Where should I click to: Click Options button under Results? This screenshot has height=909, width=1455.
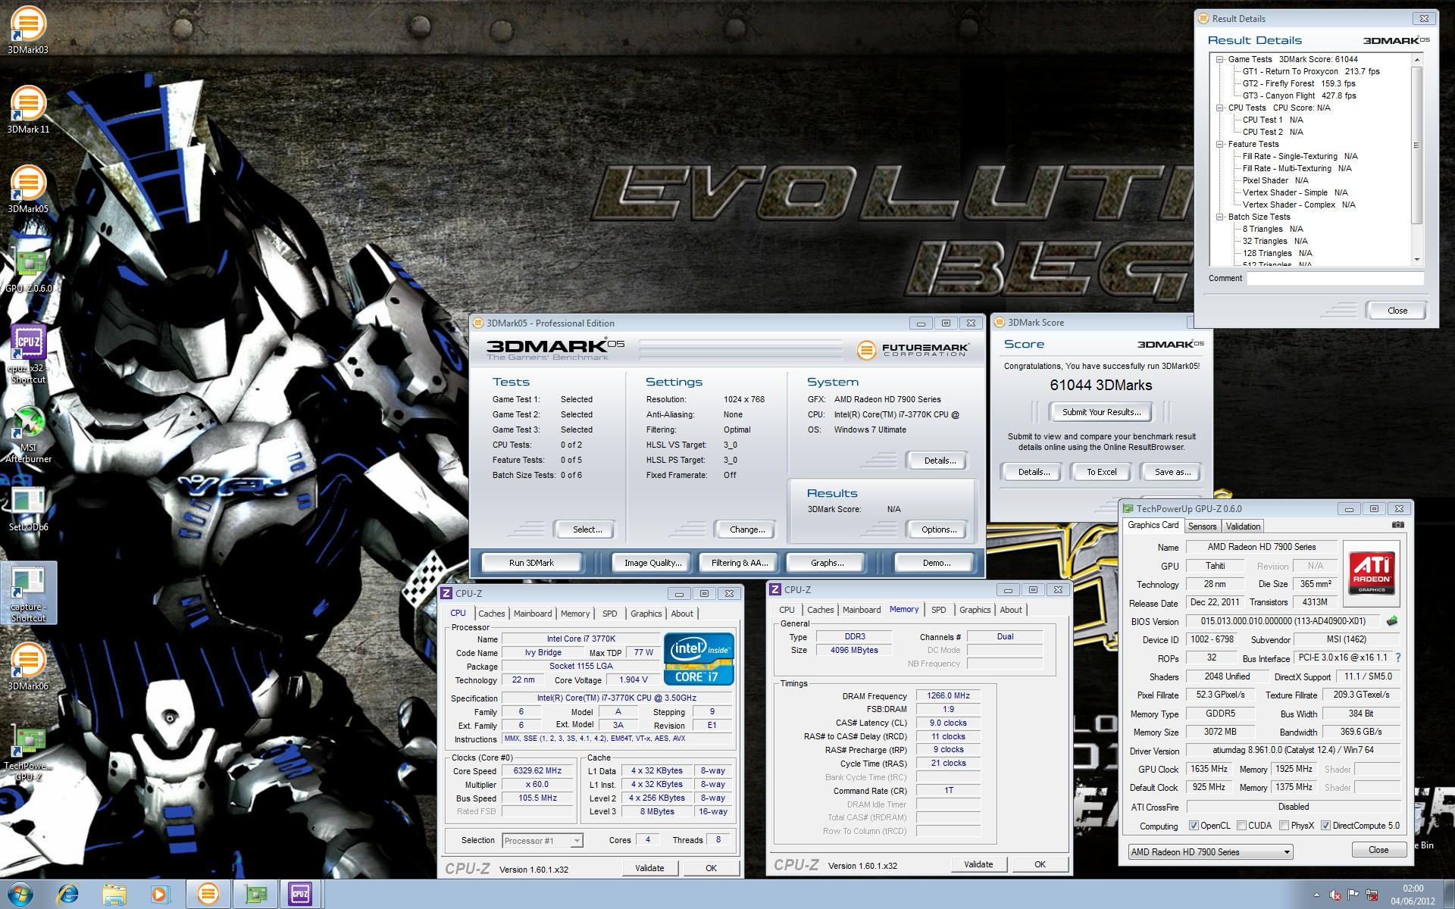pos(938,529)
